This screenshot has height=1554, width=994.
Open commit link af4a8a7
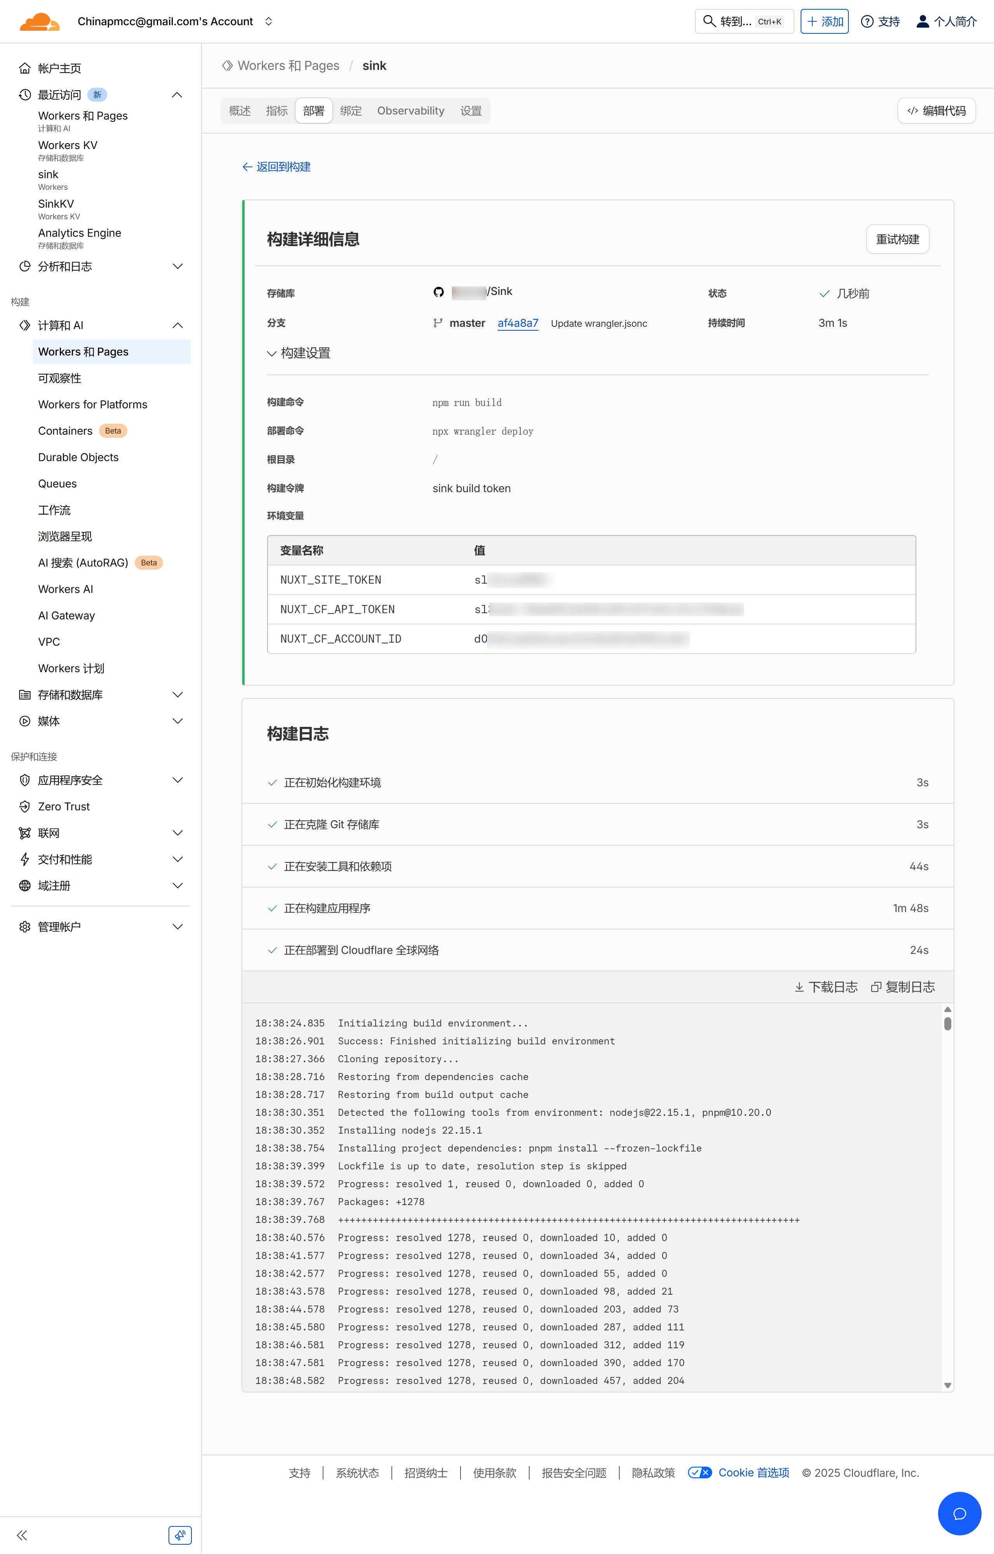(518, 323)
